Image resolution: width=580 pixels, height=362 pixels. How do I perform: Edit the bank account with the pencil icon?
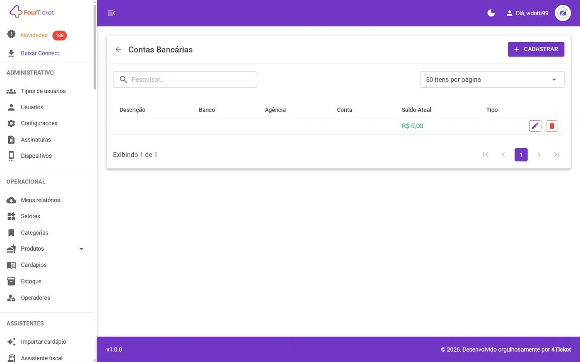(x=535, y=126)
